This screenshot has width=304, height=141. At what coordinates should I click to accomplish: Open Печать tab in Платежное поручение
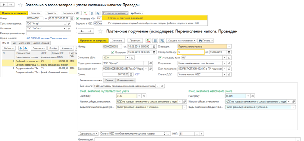point(109,80)
